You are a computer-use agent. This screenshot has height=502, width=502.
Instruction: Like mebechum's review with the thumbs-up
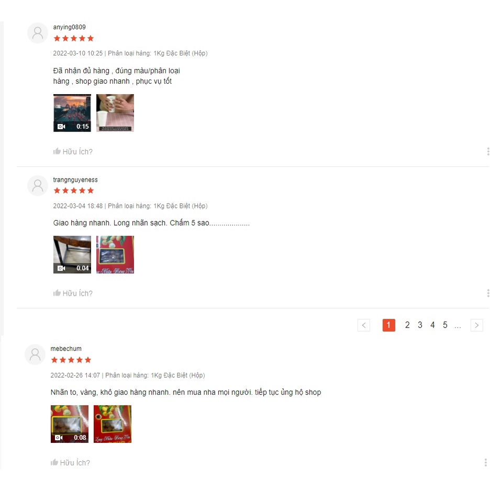coord(70,463)
